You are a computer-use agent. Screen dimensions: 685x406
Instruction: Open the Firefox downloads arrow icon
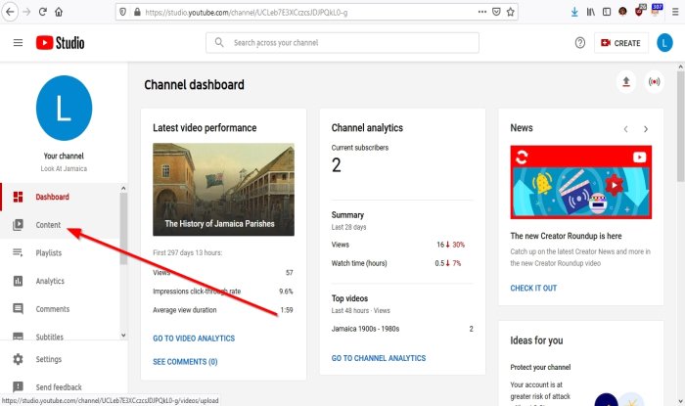tap(574, 12)
